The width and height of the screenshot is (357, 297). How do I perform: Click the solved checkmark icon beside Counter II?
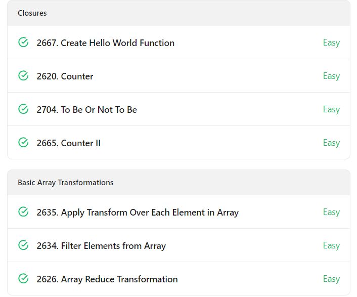click(23, 143)
